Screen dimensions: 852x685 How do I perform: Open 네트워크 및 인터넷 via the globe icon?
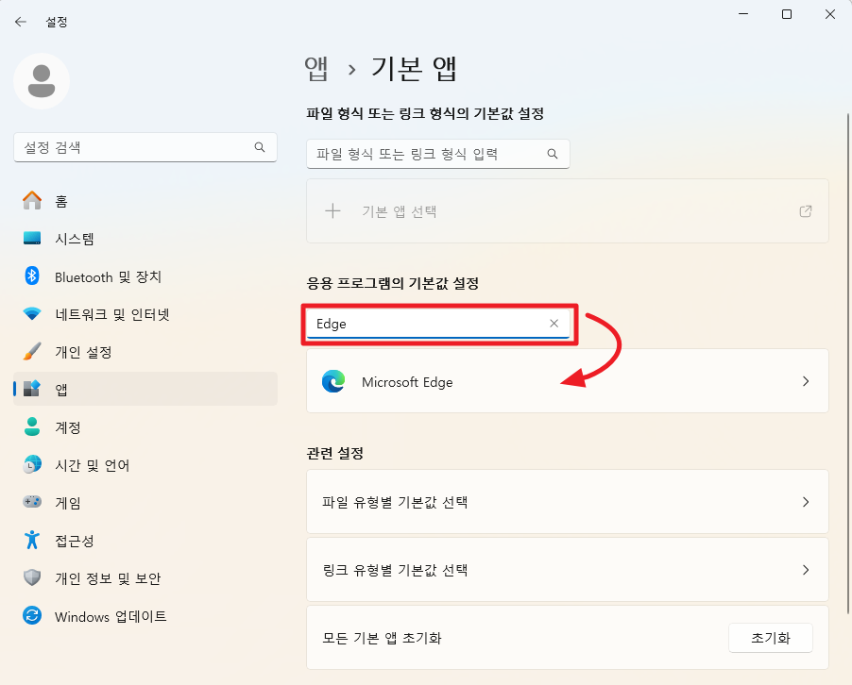coord(30,314)
